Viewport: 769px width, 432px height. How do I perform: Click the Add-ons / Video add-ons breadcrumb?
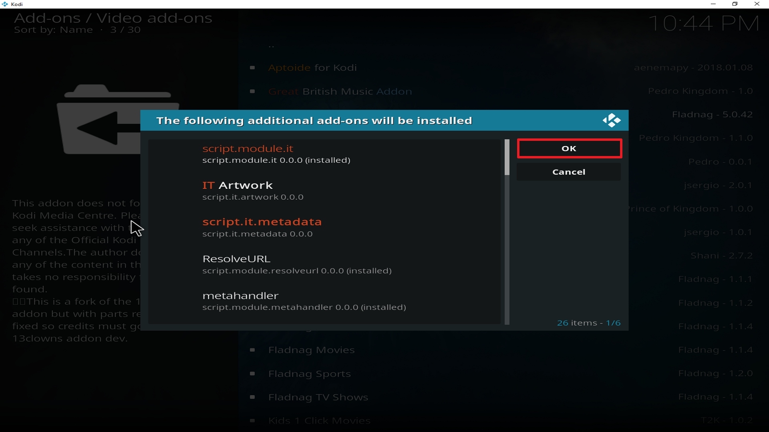(x=113, y=18)
